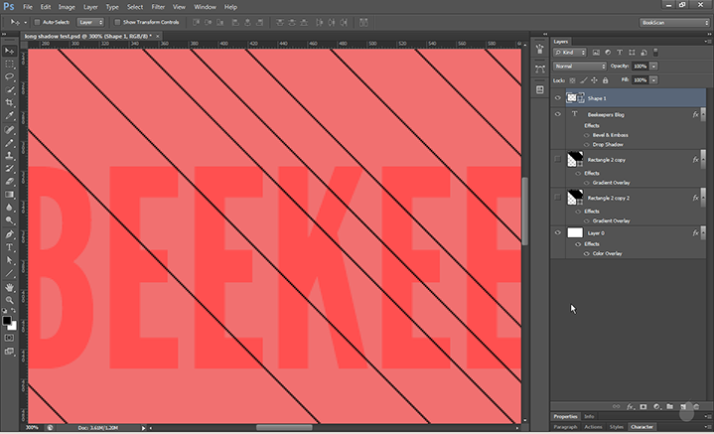Viewport: 714px width, 434px height.
Task: Select the Horizontal Type tool
Action: pos(10,246)
